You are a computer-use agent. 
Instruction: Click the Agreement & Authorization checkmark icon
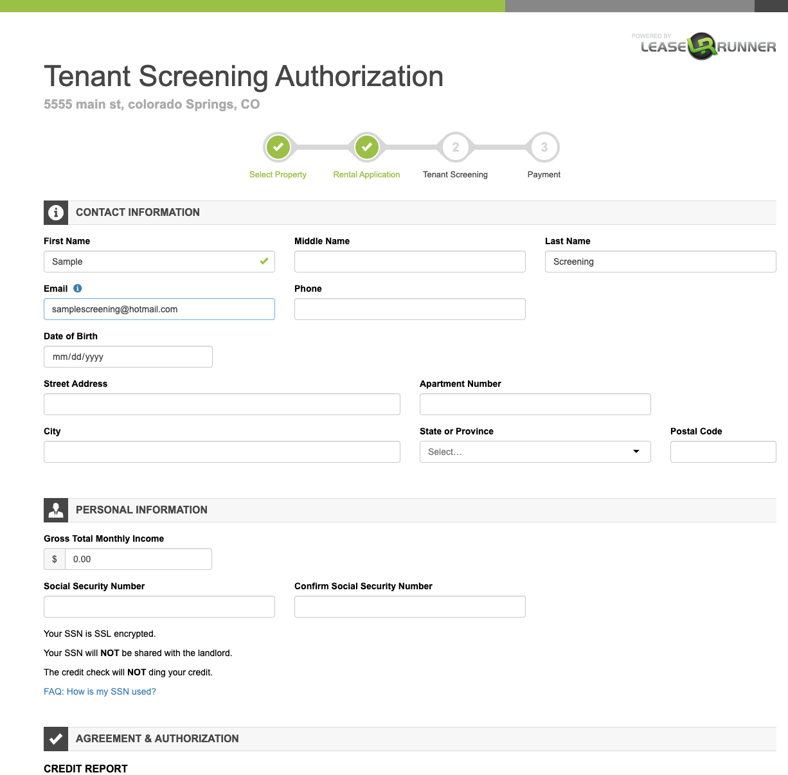pos(56,739)
